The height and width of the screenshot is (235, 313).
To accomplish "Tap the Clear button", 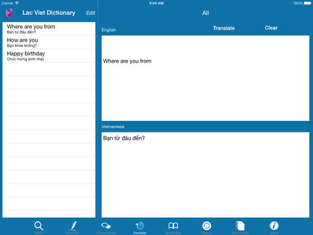I will click(x=271, y=28).
